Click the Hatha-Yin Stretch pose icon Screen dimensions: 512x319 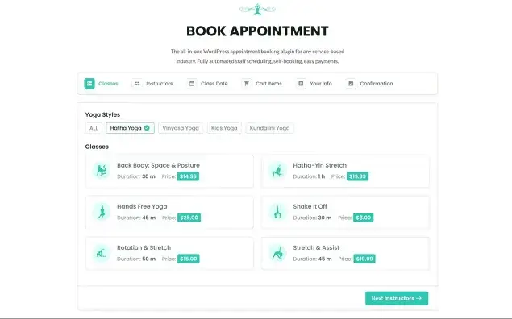(277, 170)
